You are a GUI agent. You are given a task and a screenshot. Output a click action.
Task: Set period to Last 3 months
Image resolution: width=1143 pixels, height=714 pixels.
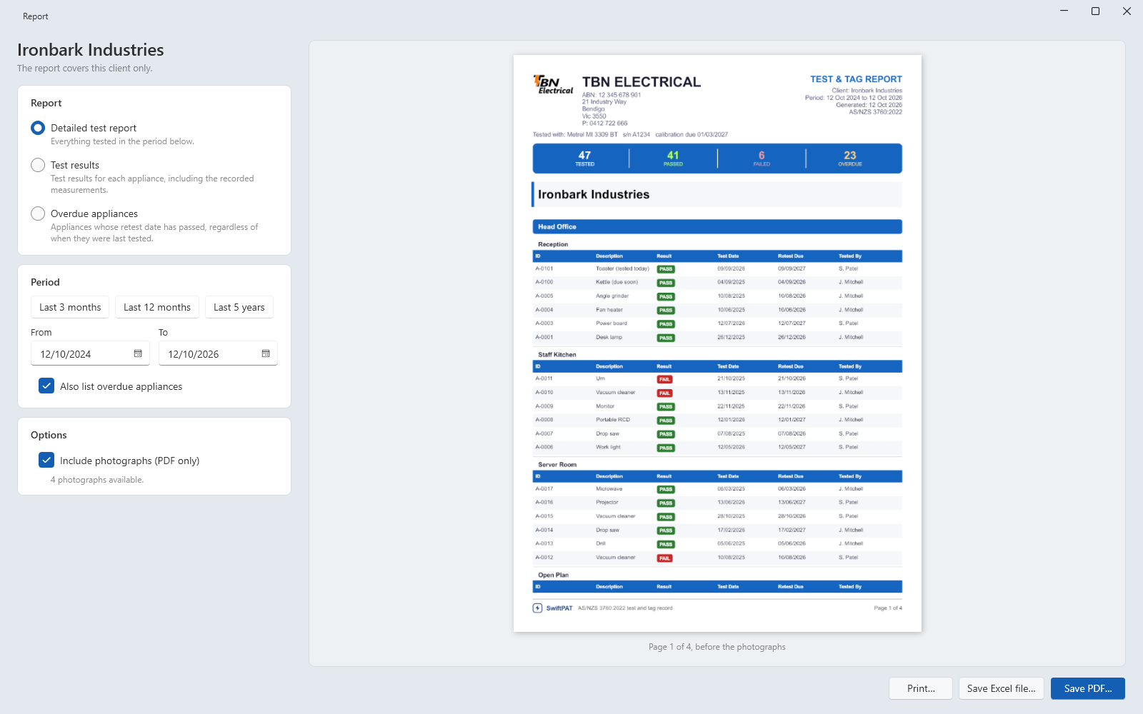tap(70, 307)
